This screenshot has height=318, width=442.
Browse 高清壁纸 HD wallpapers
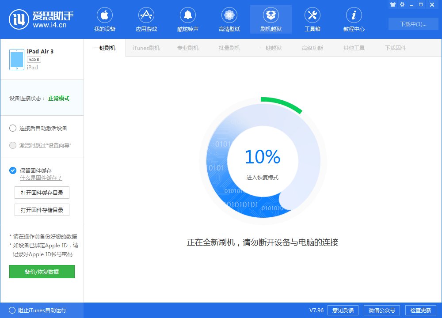(x=229, y=19)
